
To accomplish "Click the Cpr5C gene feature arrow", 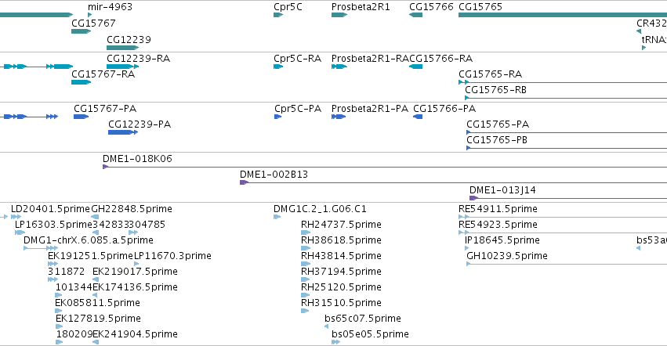I will point(278,15).
